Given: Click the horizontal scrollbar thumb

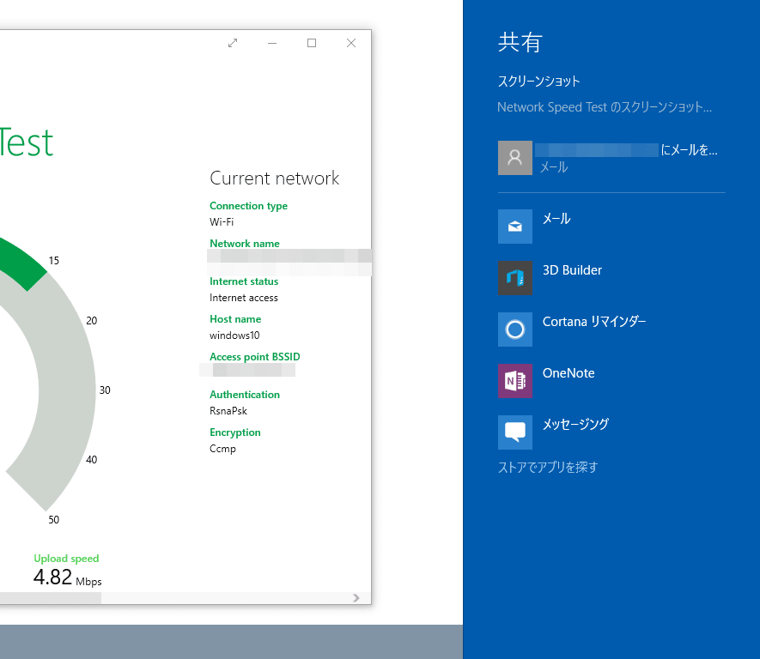Looking at the screenshot, I should (51, 598).
